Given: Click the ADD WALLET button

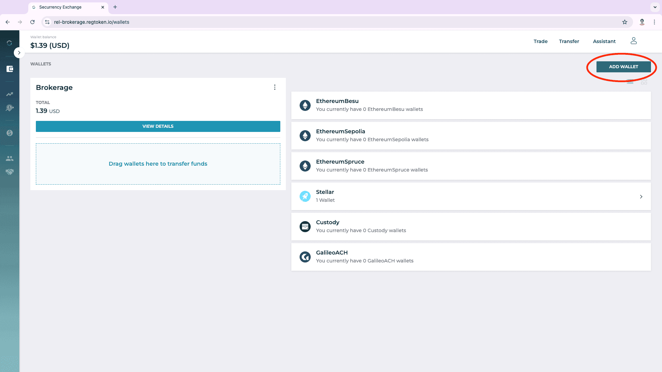Looking at the screenshot, I should click(623, 67).
